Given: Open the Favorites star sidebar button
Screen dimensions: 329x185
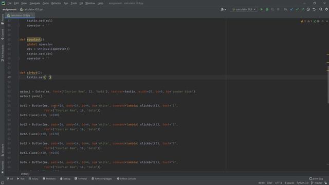Looking at the screenshot, I should pos(3,167).
